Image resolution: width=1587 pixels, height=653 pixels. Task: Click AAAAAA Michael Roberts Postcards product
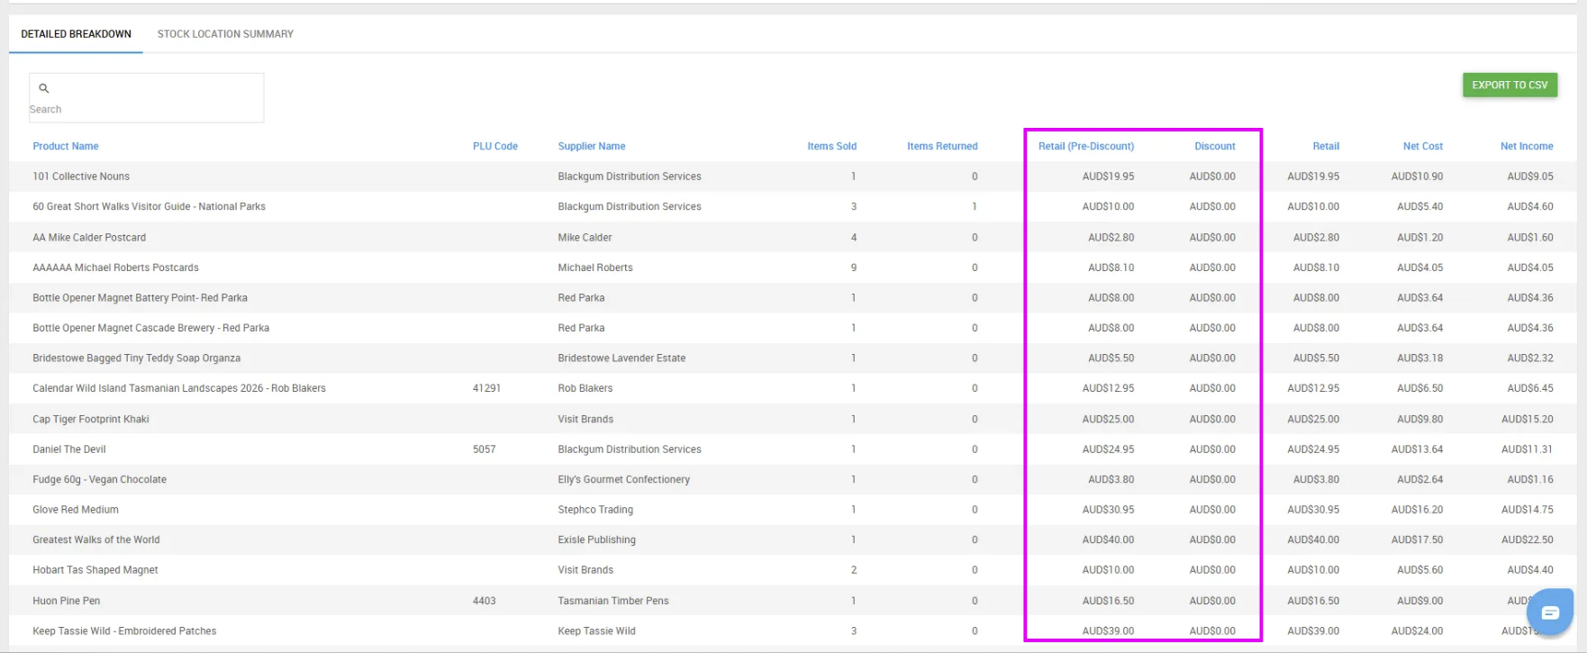pos(116,268)
